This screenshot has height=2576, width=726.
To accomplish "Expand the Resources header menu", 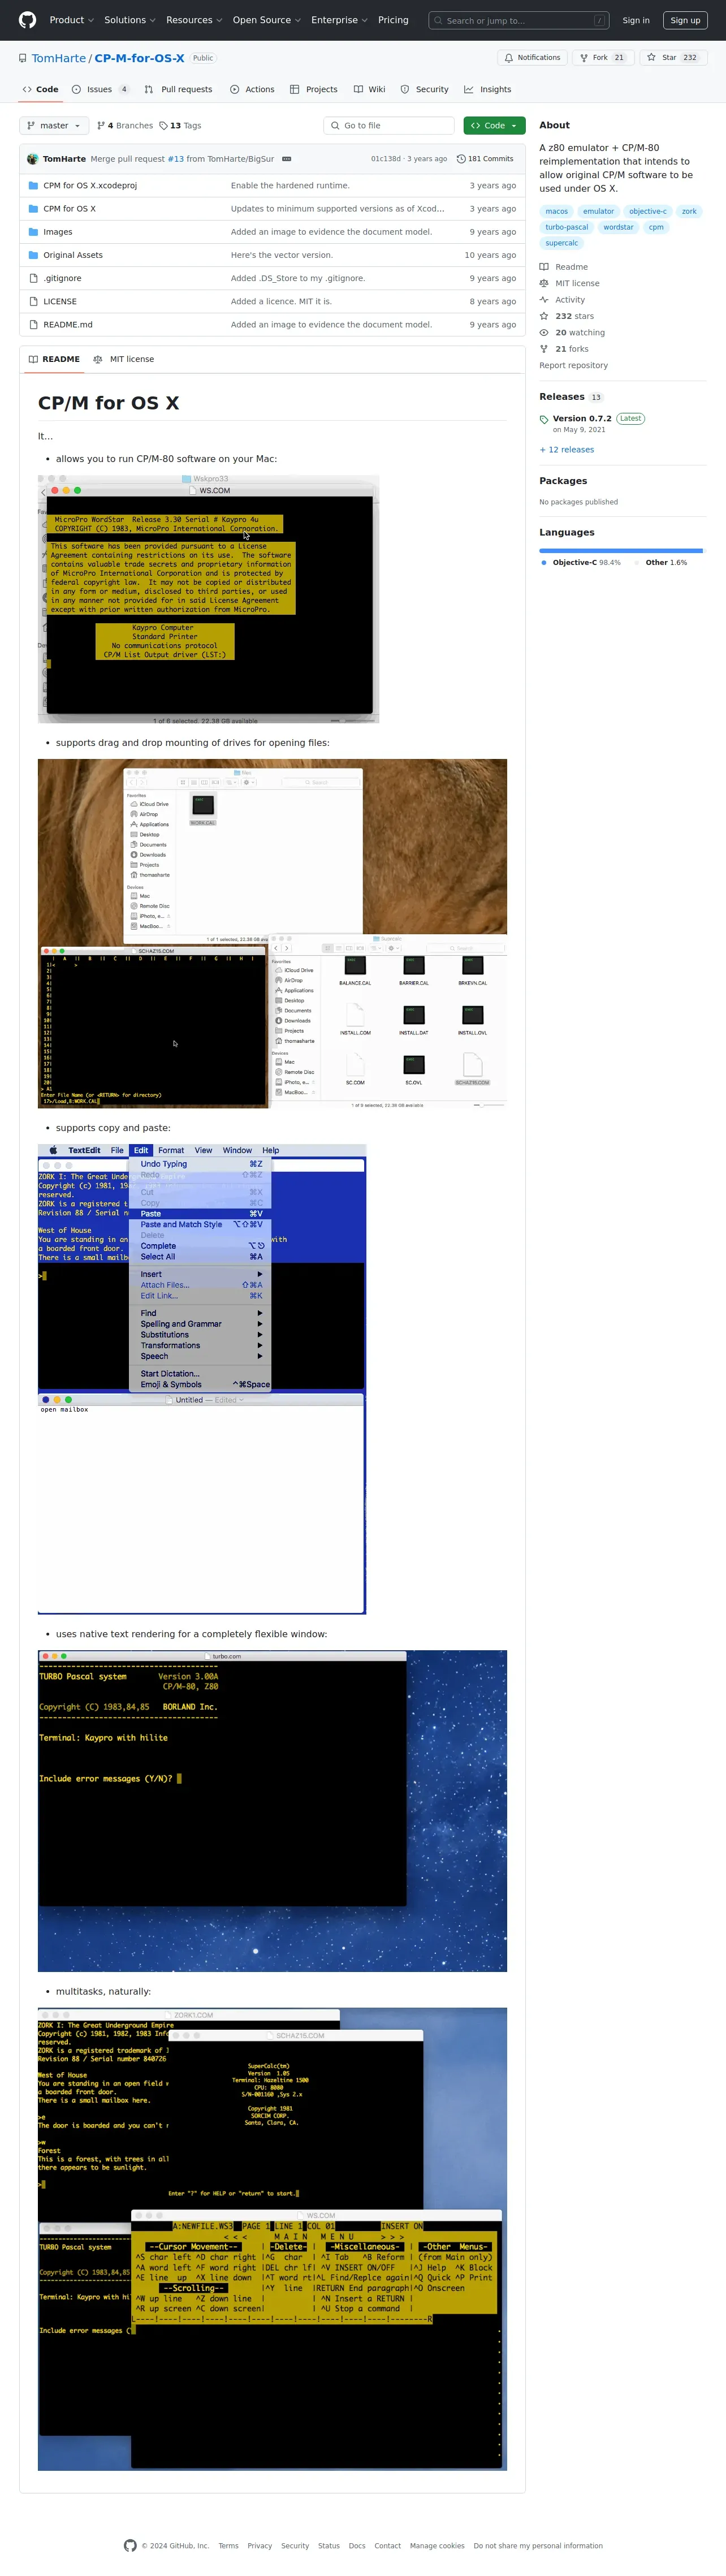I will [x=194, y=20].
